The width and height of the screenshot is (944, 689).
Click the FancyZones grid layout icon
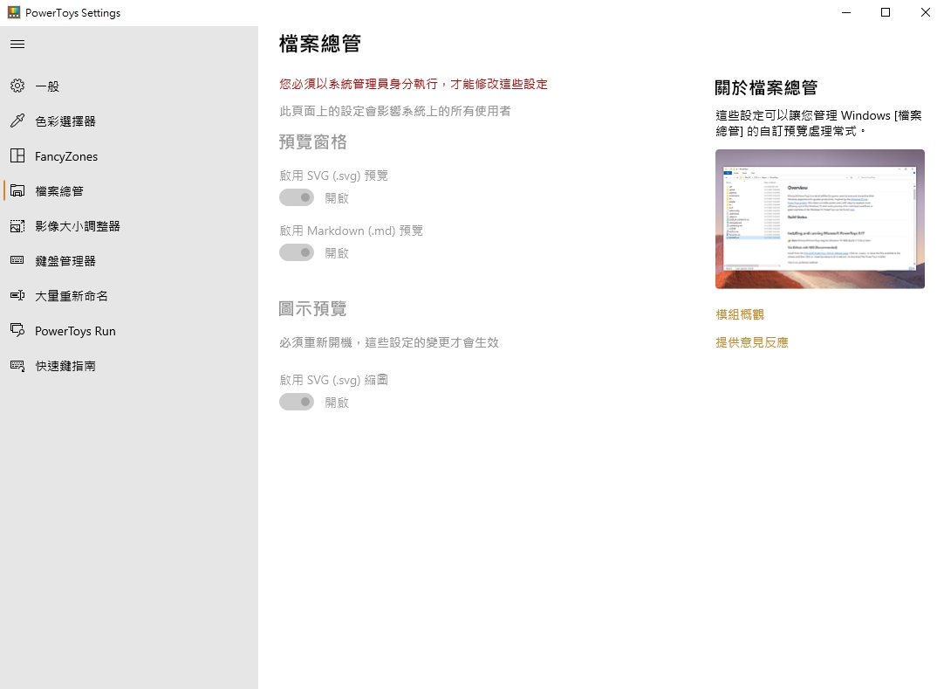[17, 156]
